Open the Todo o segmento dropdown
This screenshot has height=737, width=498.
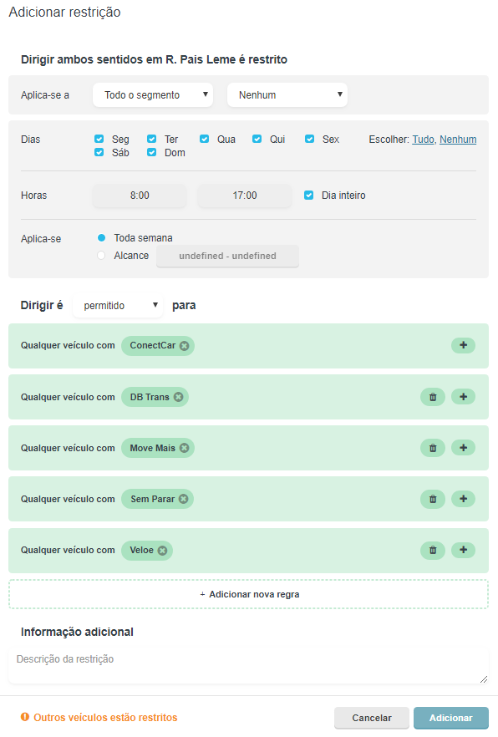point(153,95)
